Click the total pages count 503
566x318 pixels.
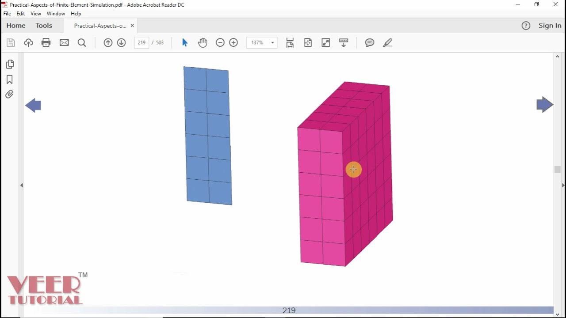click(160, 43)
